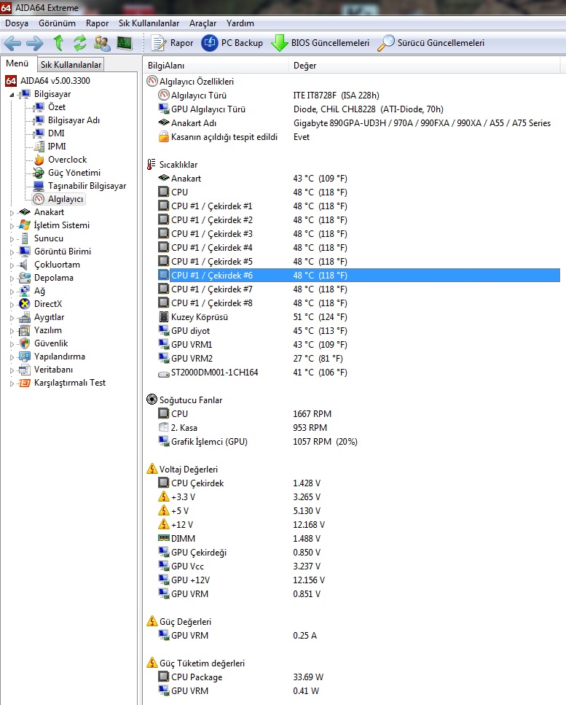Screen dimensions: 566x705
Task: Click the Yazılım software icon
Action: tap(24, 330)
